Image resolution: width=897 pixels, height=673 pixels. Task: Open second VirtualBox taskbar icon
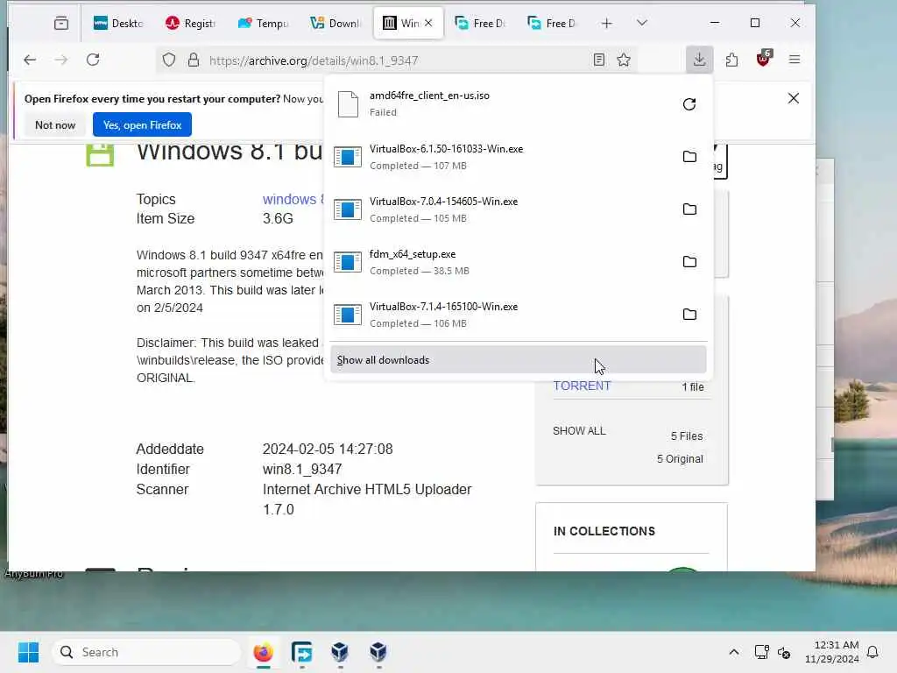[378, 652]
